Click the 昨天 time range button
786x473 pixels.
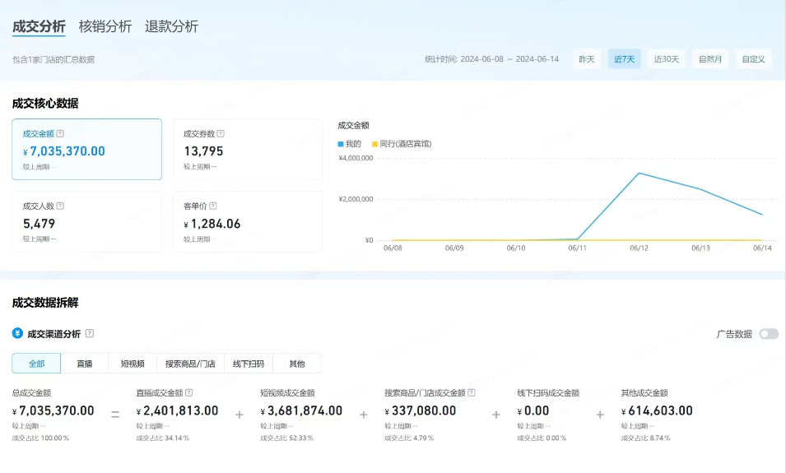tap(587, 59)
